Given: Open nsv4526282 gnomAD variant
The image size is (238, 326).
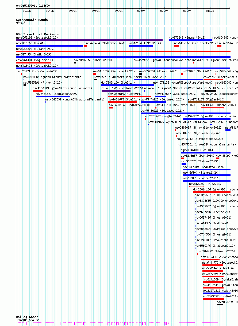Looking at the screenshot, I should tap(210, 116).
